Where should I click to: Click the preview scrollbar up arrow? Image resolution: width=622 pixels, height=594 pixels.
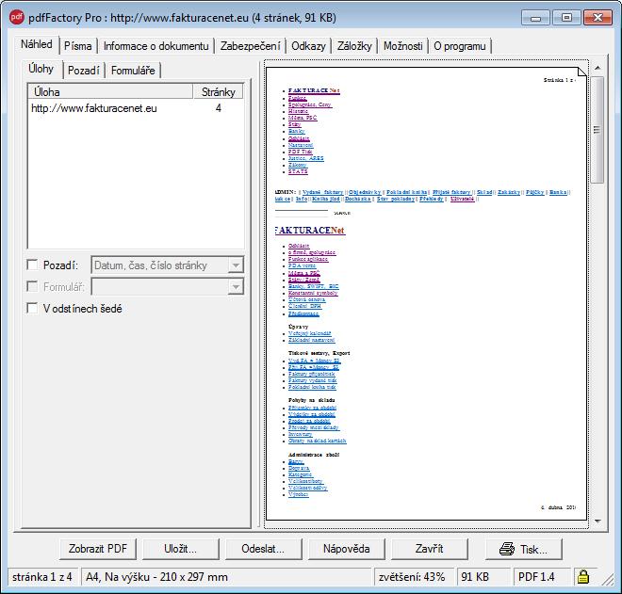(x=597, y=68)
